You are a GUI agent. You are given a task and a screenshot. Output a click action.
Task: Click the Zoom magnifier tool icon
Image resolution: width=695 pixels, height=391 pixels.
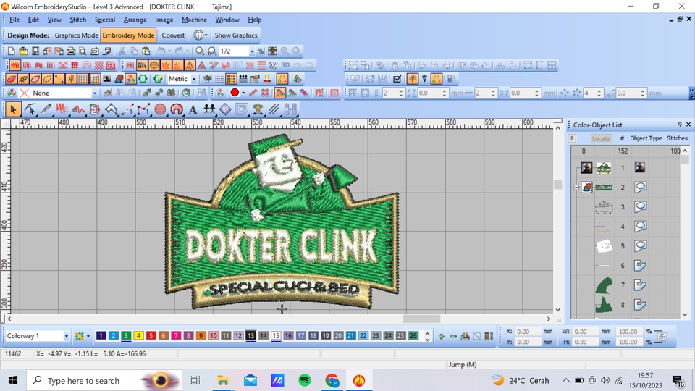coord(200,51)
